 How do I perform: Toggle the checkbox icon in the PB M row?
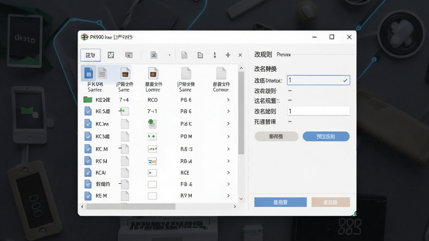[88, 136]
